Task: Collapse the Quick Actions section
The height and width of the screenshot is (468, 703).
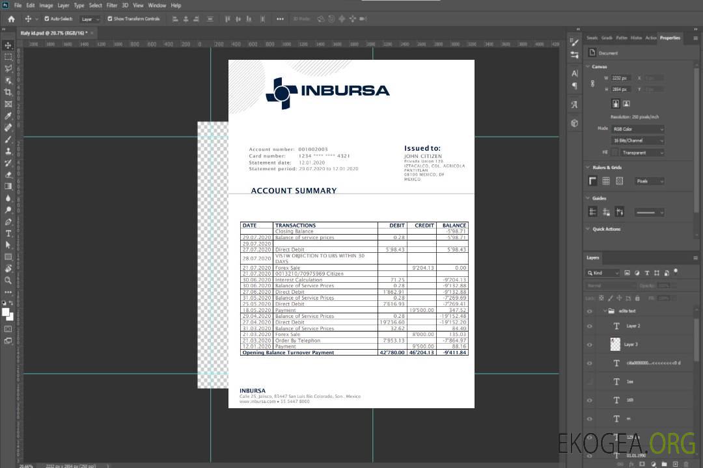Action: 588,229
